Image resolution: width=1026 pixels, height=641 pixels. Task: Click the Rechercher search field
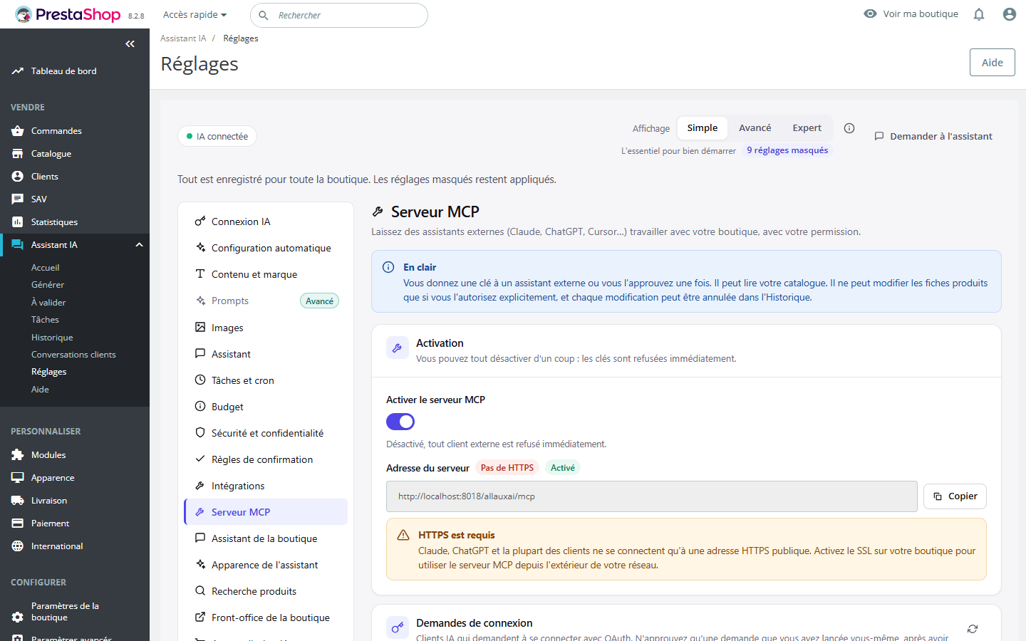click(339, 15)
